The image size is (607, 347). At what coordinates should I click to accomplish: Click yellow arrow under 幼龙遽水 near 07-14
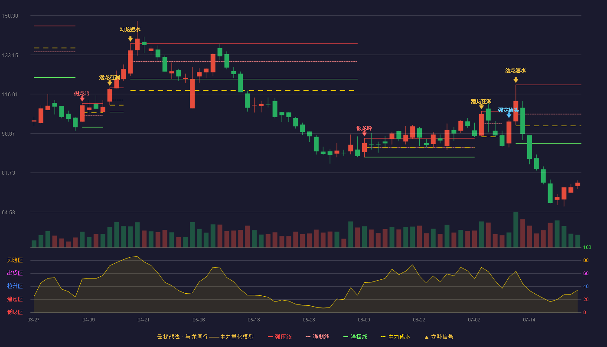pos(516,80)
